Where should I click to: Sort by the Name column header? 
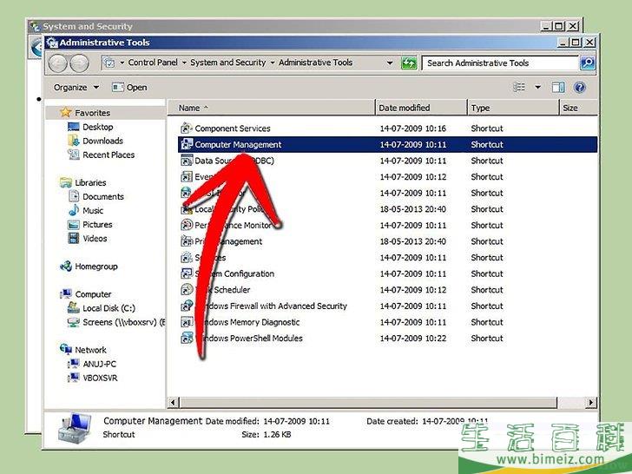(271, 108)
